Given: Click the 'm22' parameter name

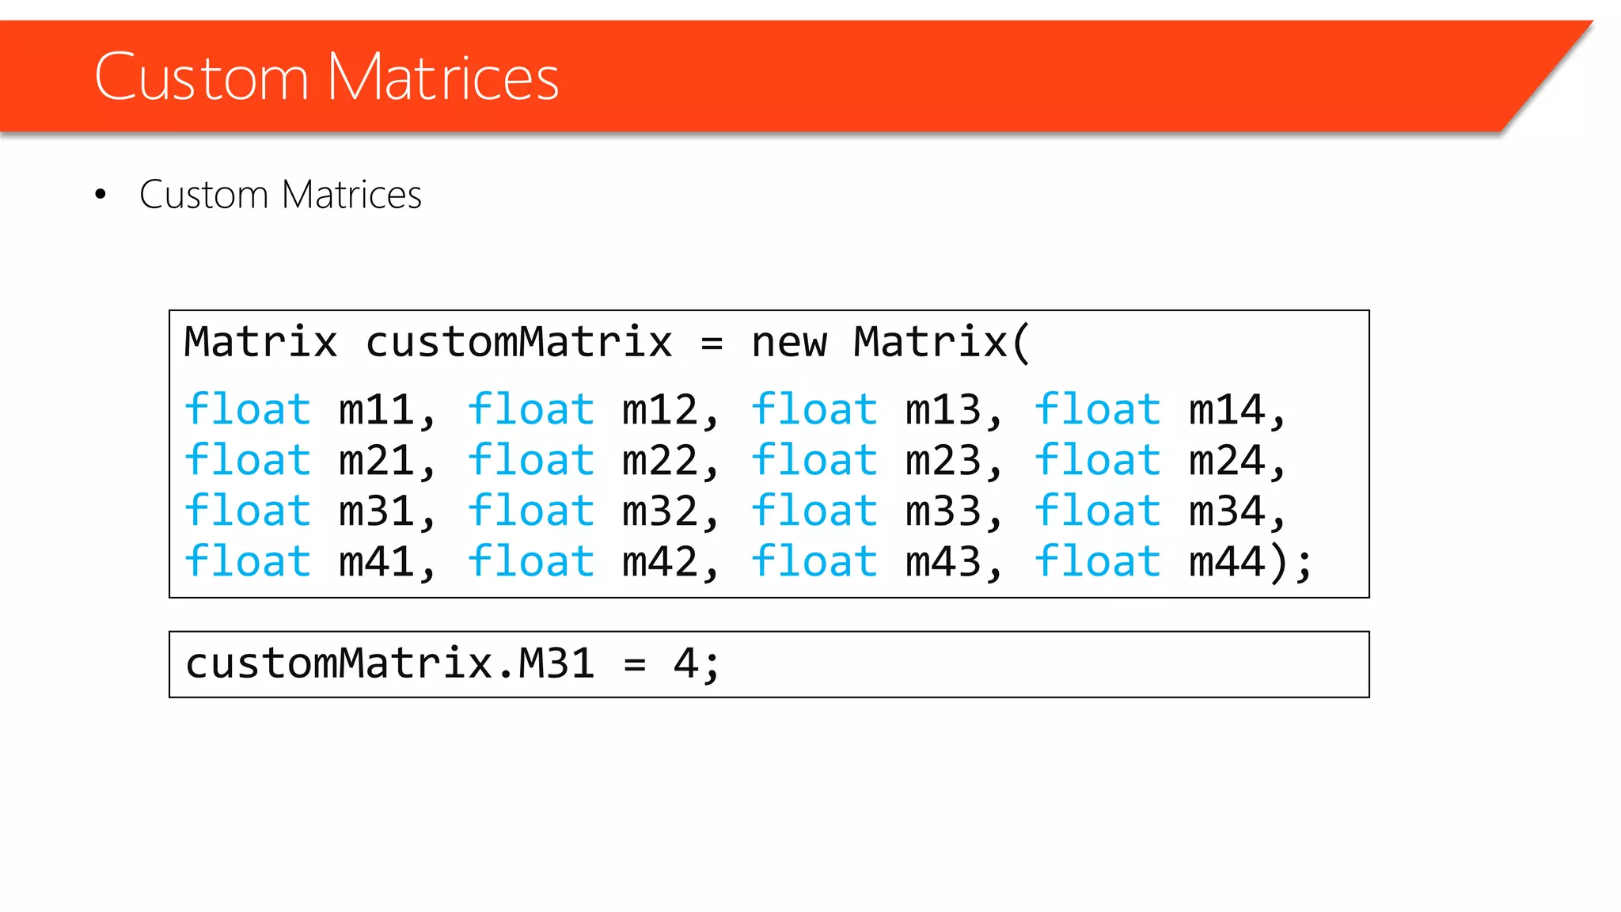Looking at the screenshot, I should pyautogui.click(x=660, y=461).
